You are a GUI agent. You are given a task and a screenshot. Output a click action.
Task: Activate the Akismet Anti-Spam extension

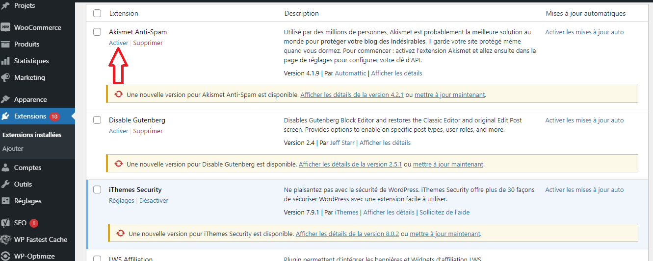click(118, 43)
